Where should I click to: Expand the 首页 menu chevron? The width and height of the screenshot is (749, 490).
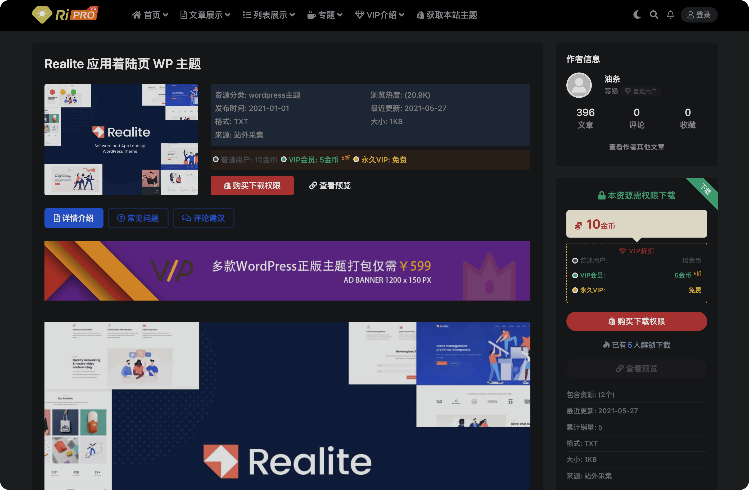pyautogui.click(x=165, y=15)
